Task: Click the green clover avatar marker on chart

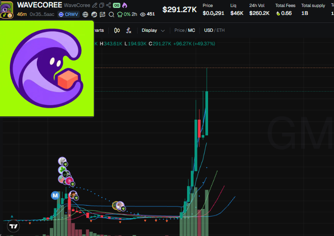Action: click(62, 170)
